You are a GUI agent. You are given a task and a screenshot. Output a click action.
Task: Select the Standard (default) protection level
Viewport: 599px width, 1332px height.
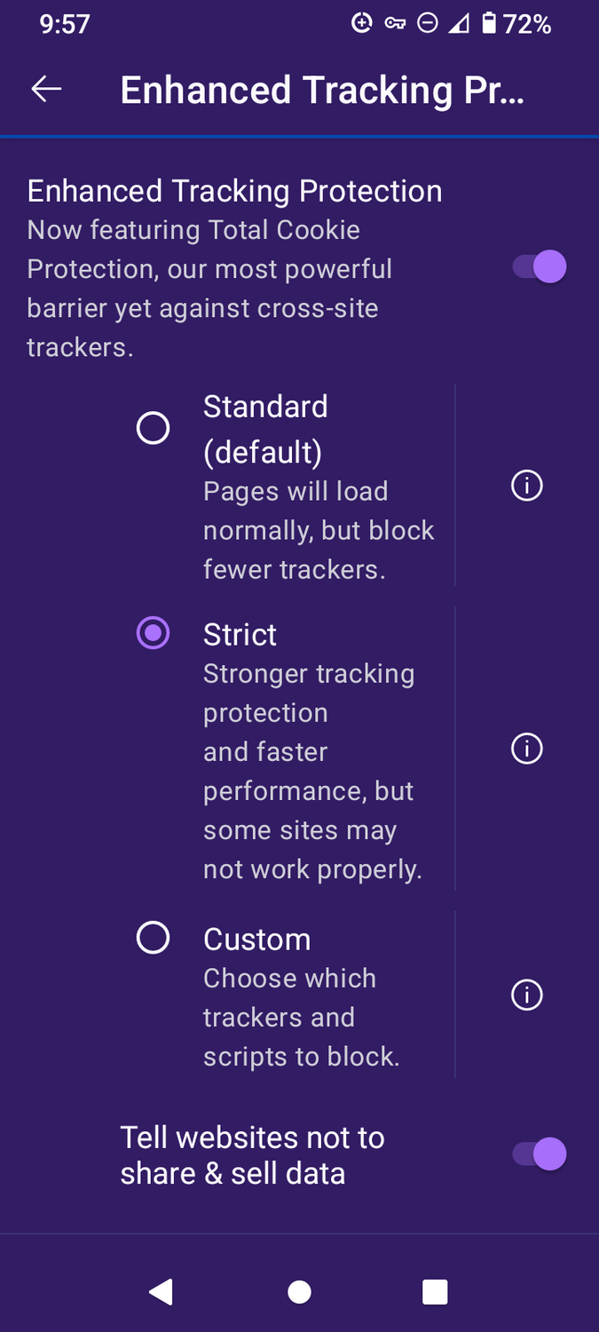(x=153, y=428)
